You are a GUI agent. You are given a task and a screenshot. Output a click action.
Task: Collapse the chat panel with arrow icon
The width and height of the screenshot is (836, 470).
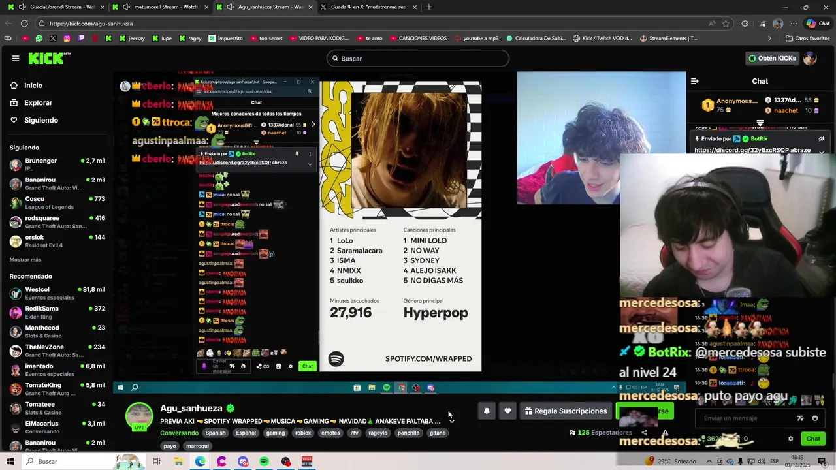coord(694,81)
